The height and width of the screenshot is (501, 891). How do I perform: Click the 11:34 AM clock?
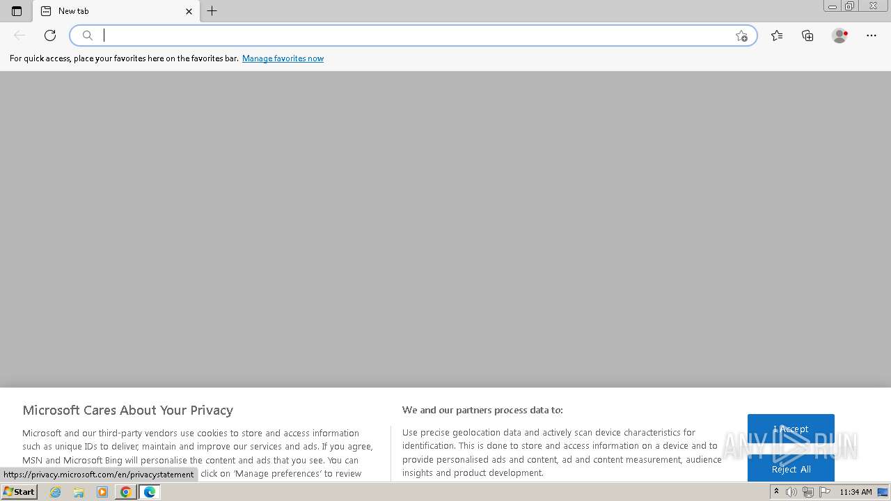855,492
